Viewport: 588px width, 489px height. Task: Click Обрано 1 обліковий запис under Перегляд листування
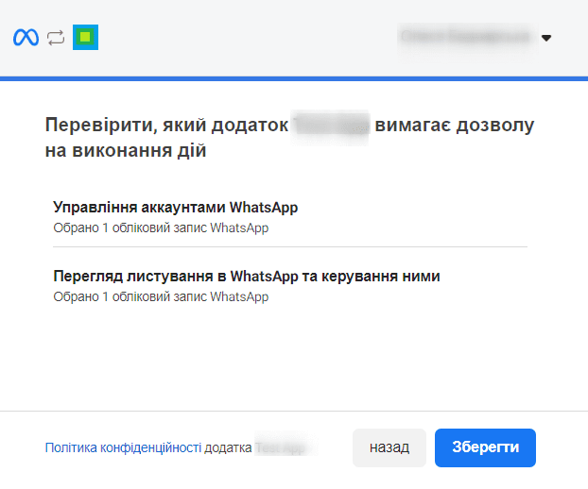161,296
